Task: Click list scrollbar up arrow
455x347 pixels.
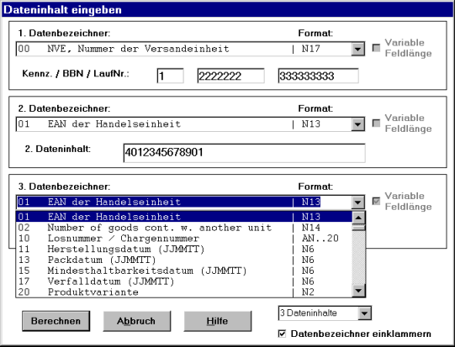Action: pos(358,218)
